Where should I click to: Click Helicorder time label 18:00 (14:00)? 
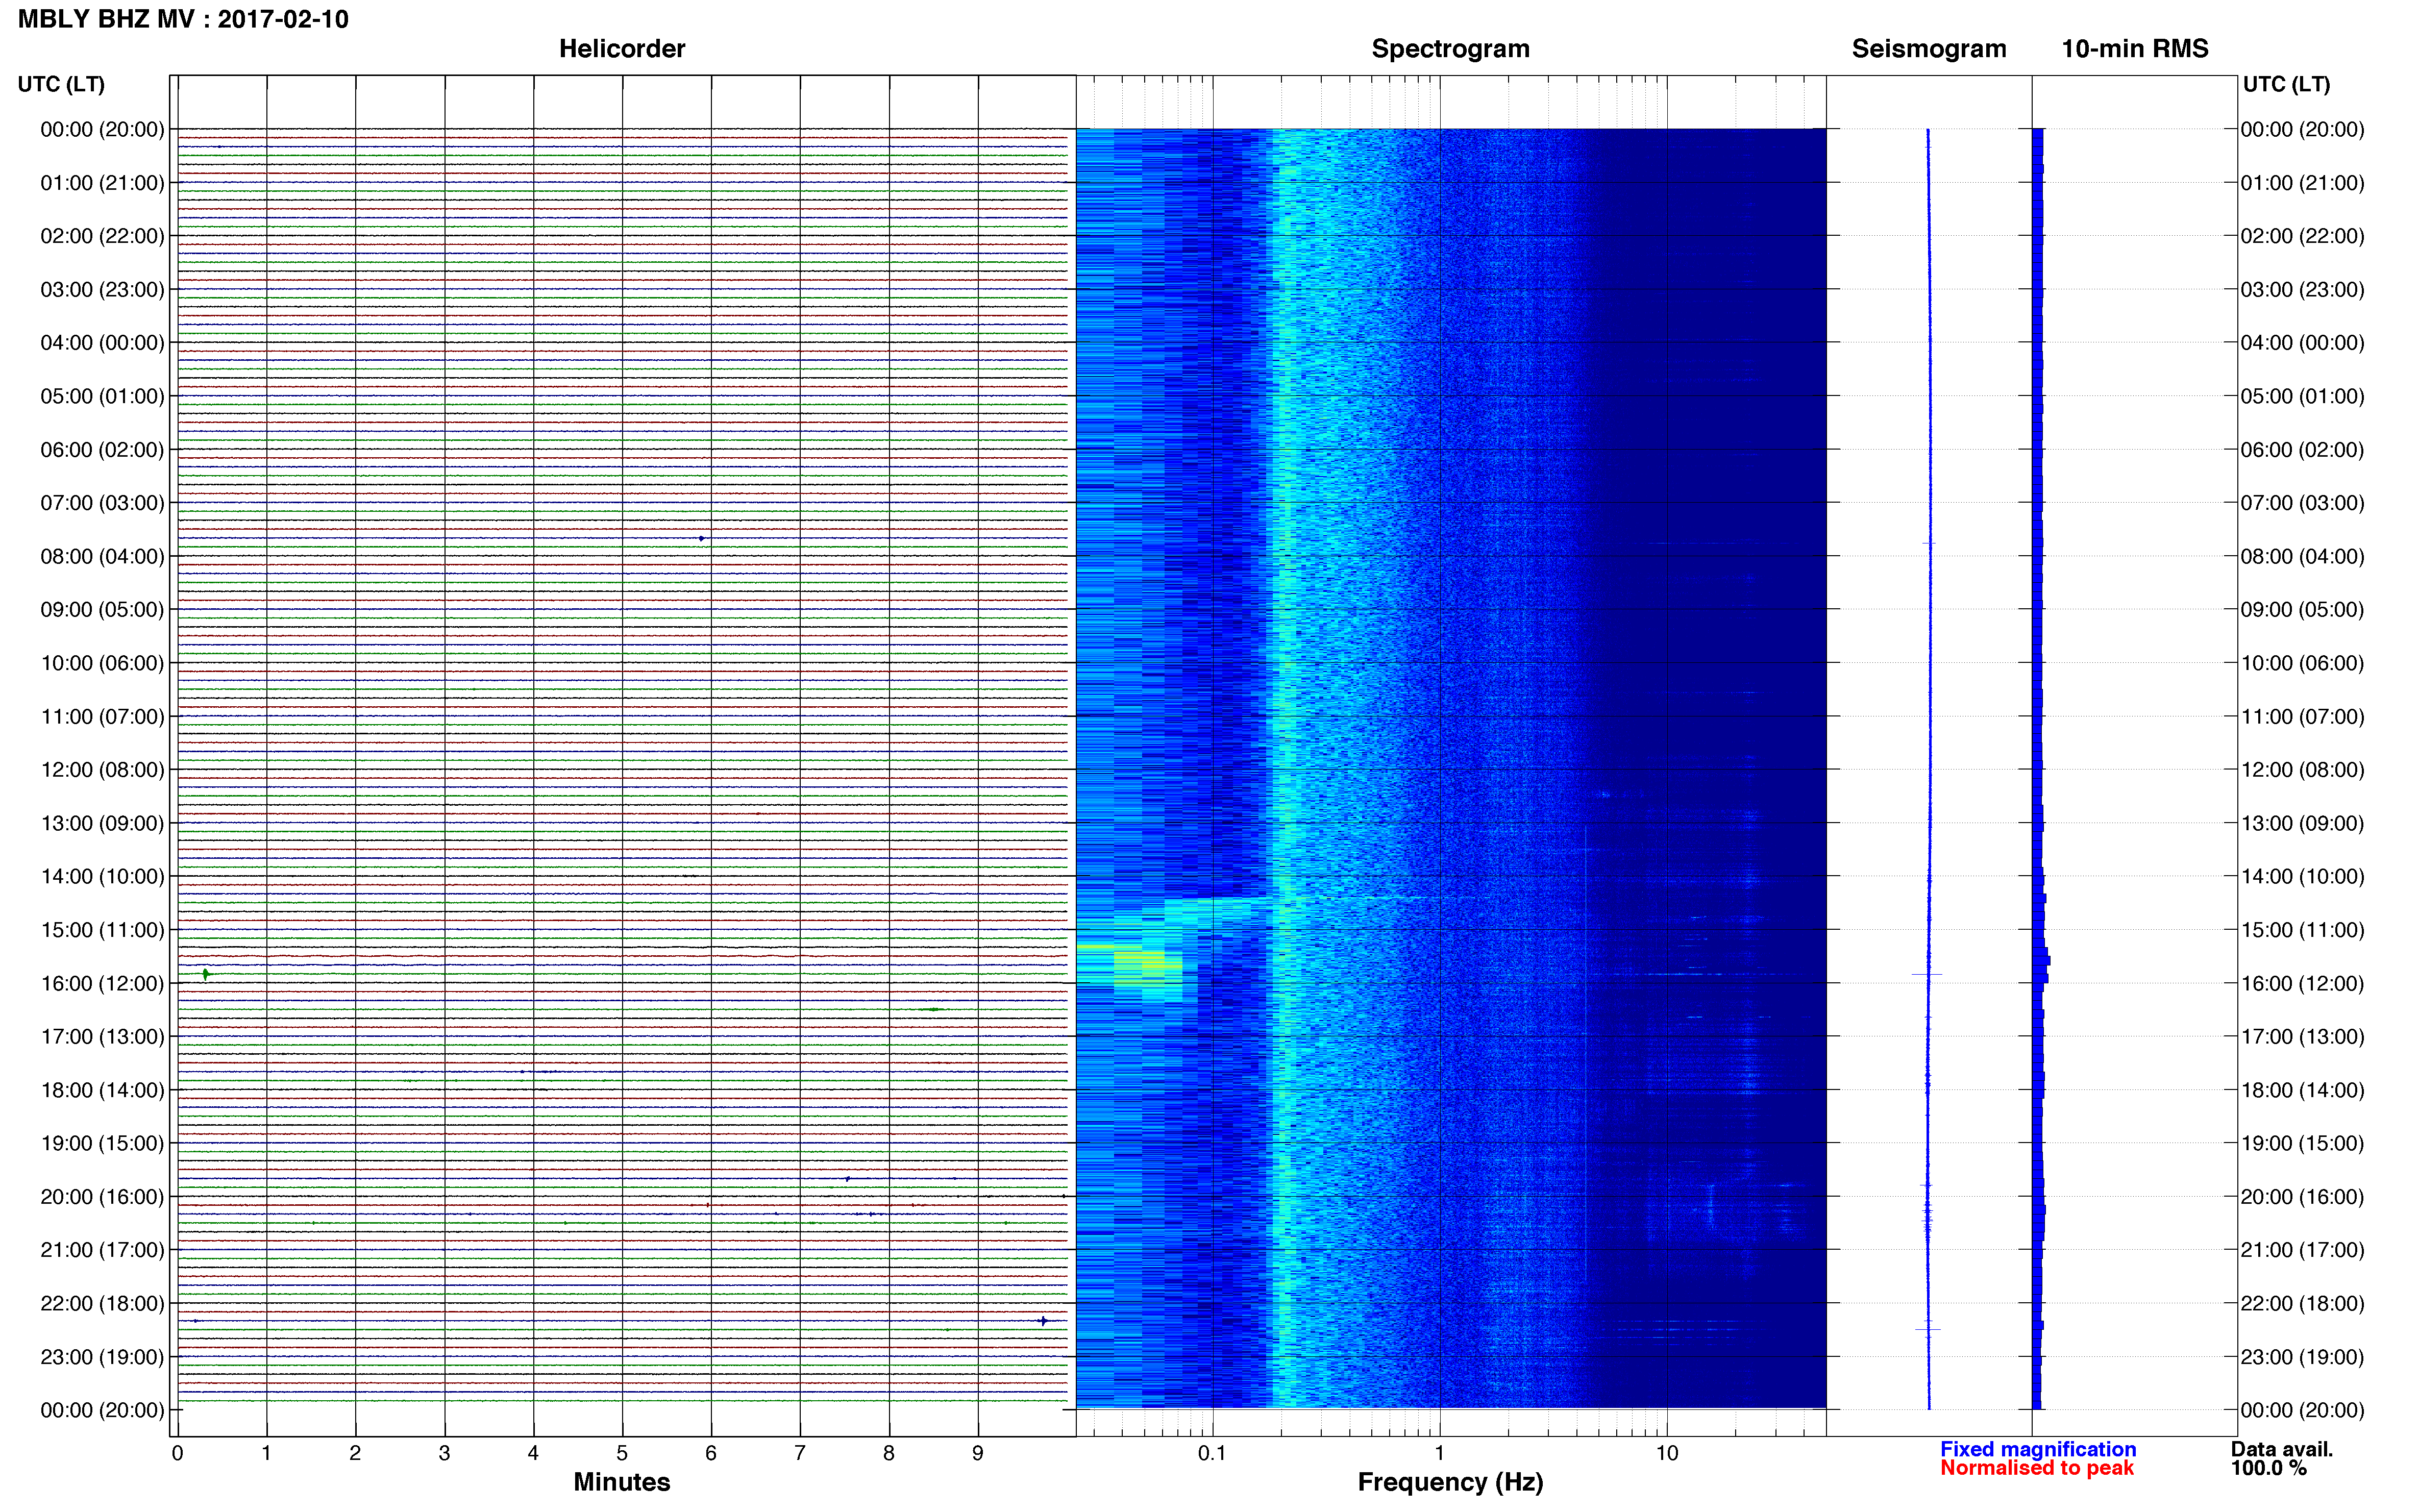coord(102,1091)
